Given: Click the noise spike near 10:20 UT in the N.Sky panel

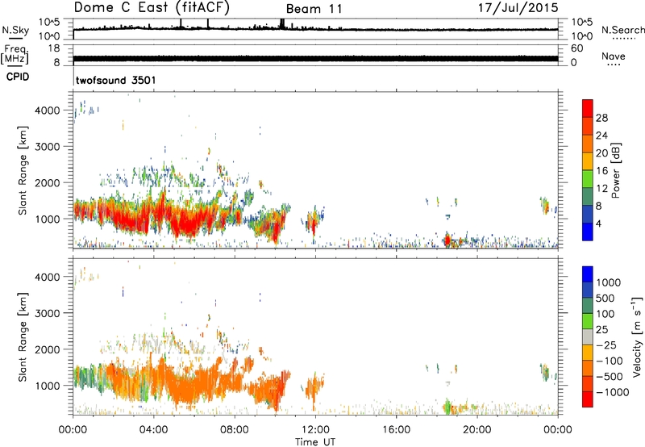Looking at the screenshot, I should pos(282,23).
